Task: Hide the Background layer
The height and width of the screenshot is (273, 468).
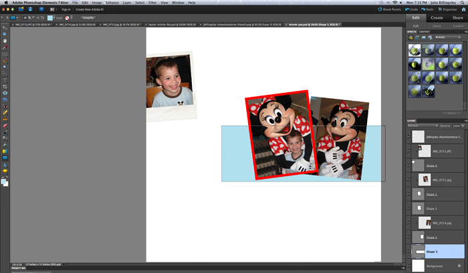Action: click(408, 266)
